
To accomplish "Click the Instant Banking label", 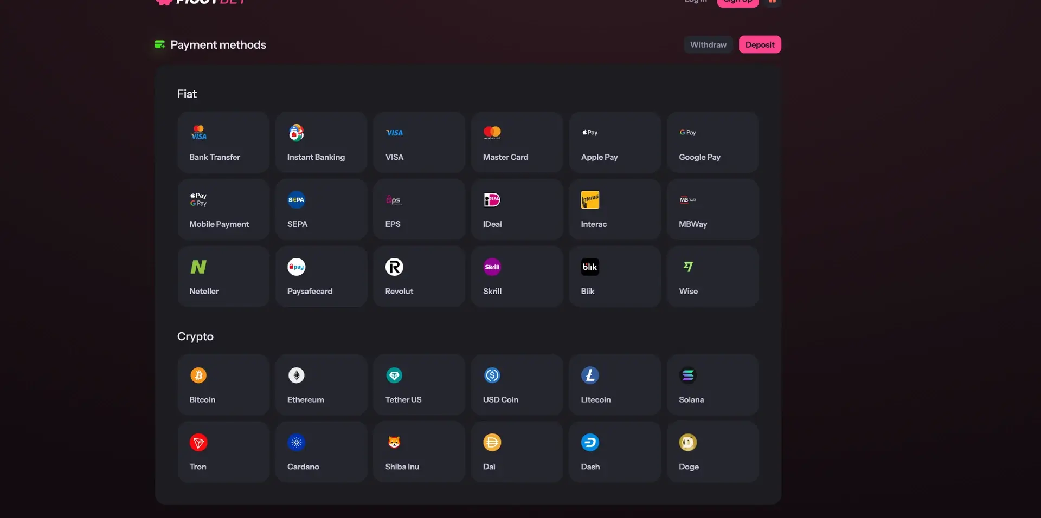I will [x=316, y=157].
